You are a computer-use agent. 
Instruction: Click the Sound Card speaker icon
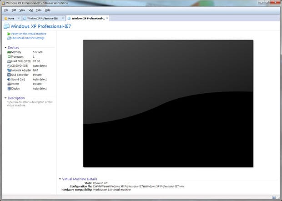point(9,80)
